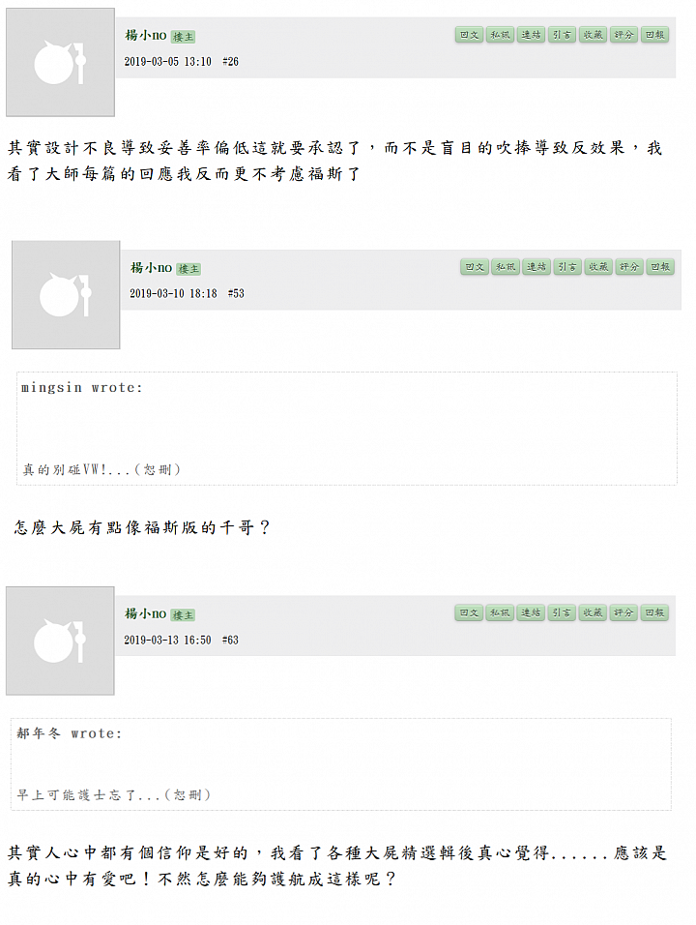Open the avatar of post #53

pyautogui.click(x=66, y=294)
